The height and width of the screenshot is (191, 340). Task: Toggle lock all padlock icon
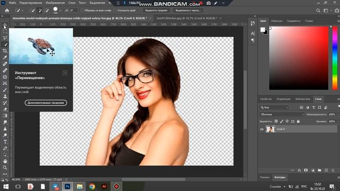click(x=298, y=121)
